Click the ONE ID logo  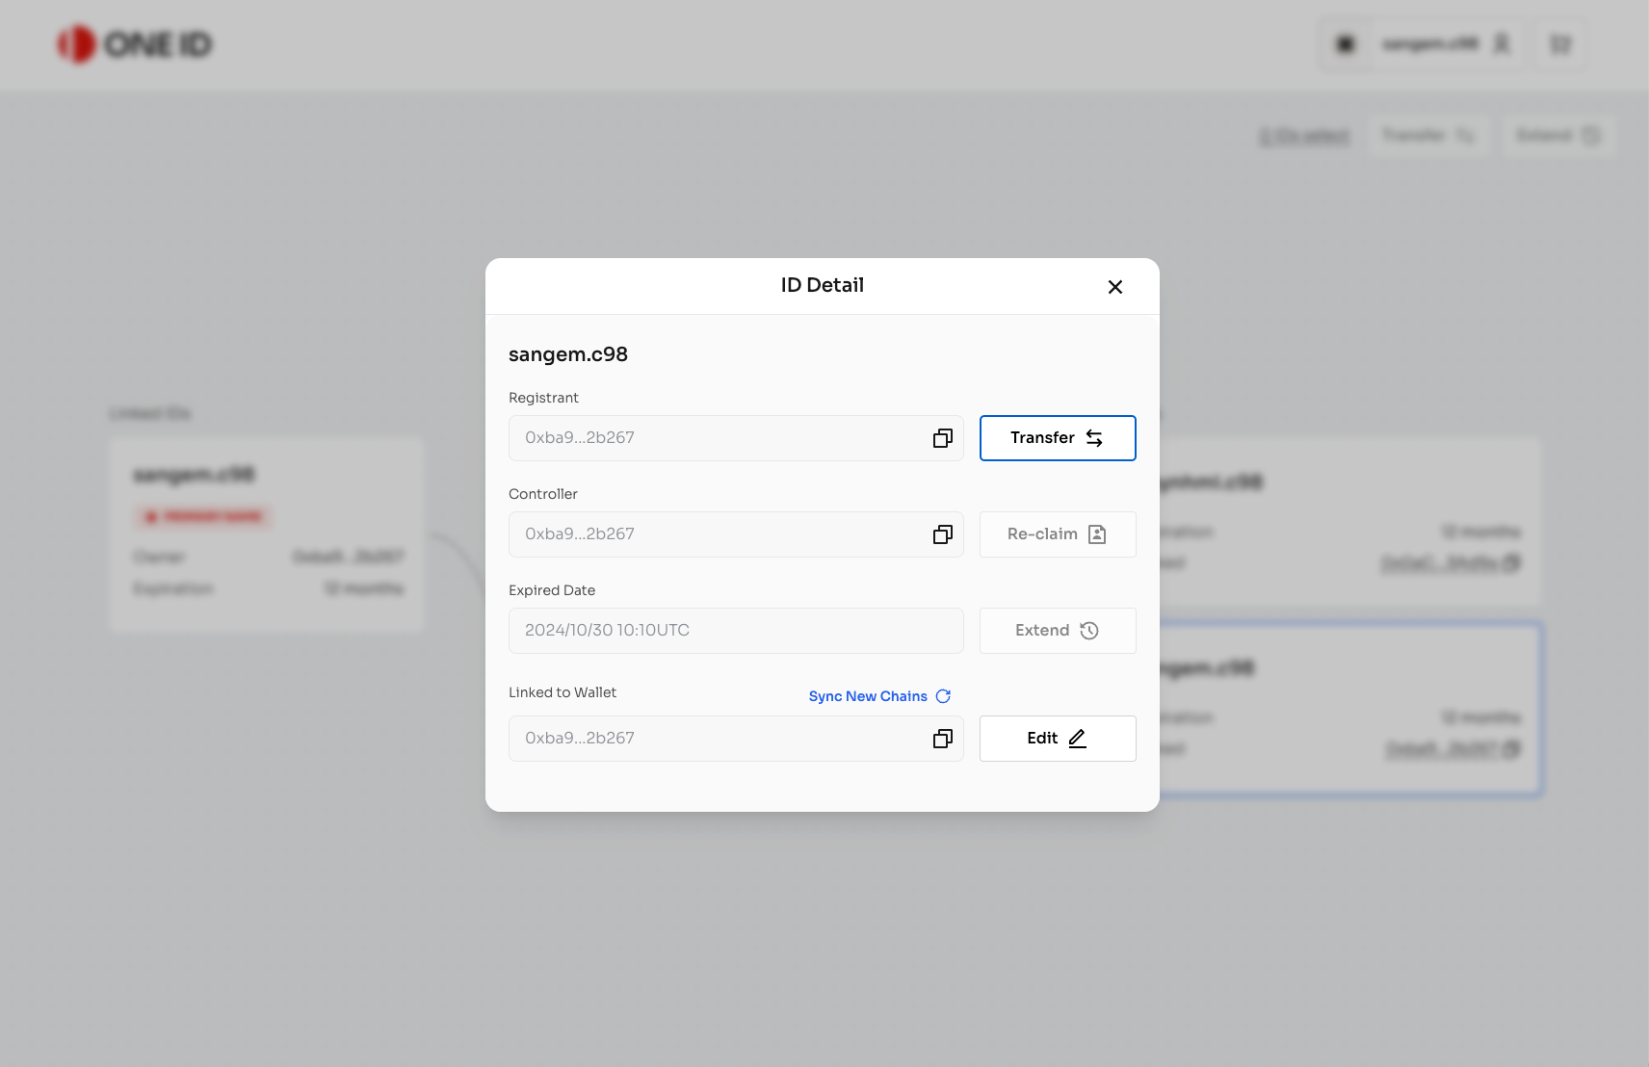click(134, 44)
